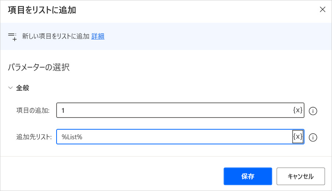Focus the 追加先リスト input field
The height and width of the screenshot is (191, 332).
[174, 137]
